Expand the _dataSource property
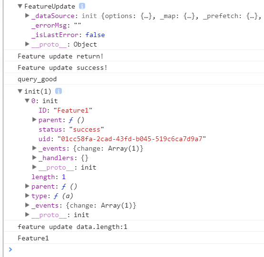This screenshot has width=264, height=257. 27,16
